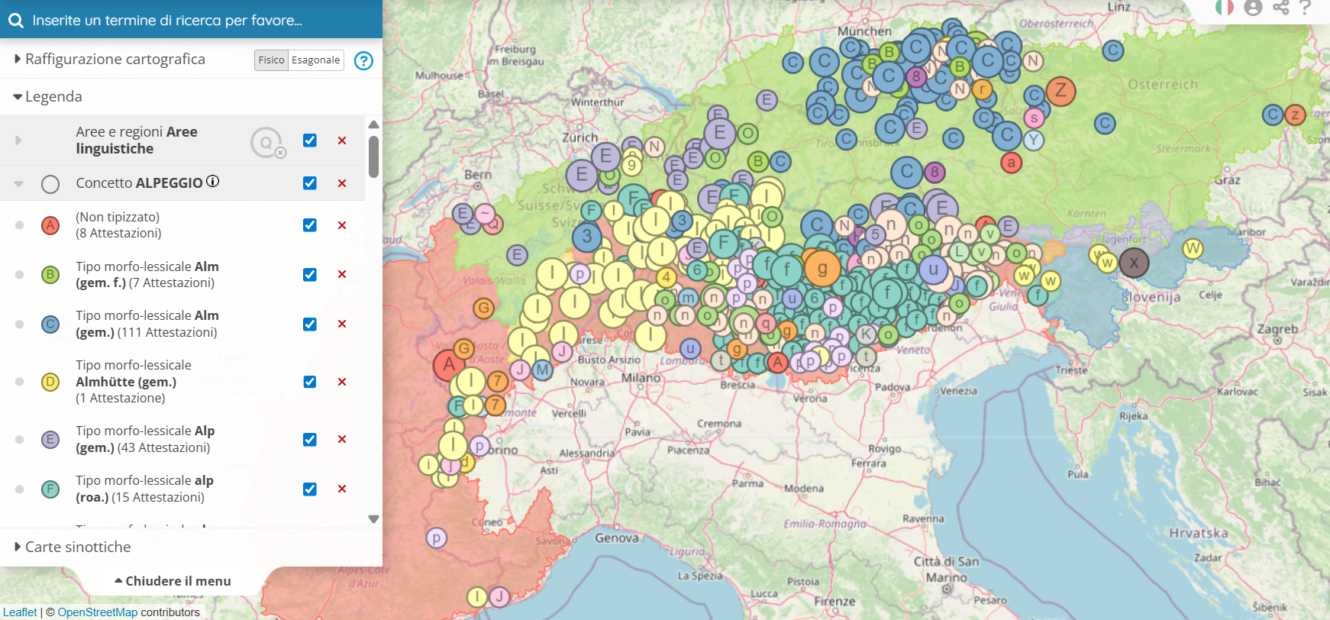Select the Fisico map representation
This screenshot has height=620, width=1330.
point(271,60)
